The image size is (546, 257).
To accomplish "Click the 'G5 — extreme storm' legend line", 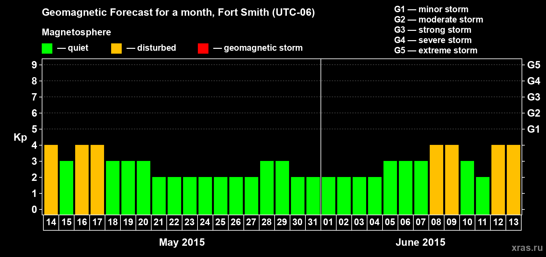I will click(436, 50).
